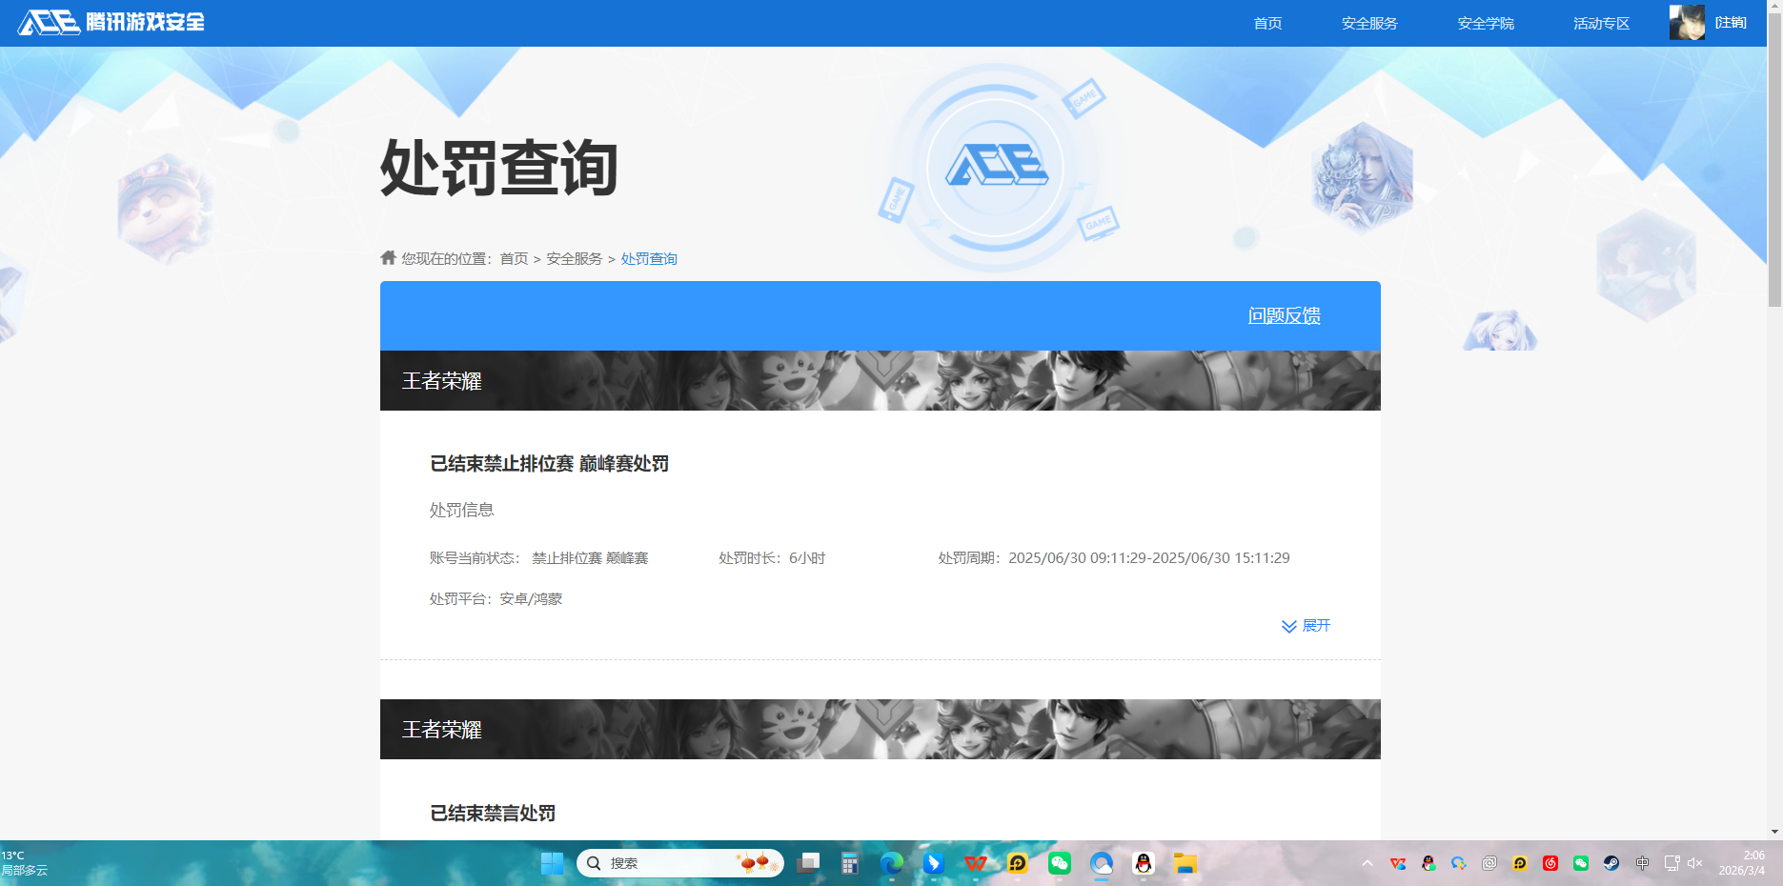
Task: Open the 问题反馈 feedback link
Action: [x=1284, y=315]
